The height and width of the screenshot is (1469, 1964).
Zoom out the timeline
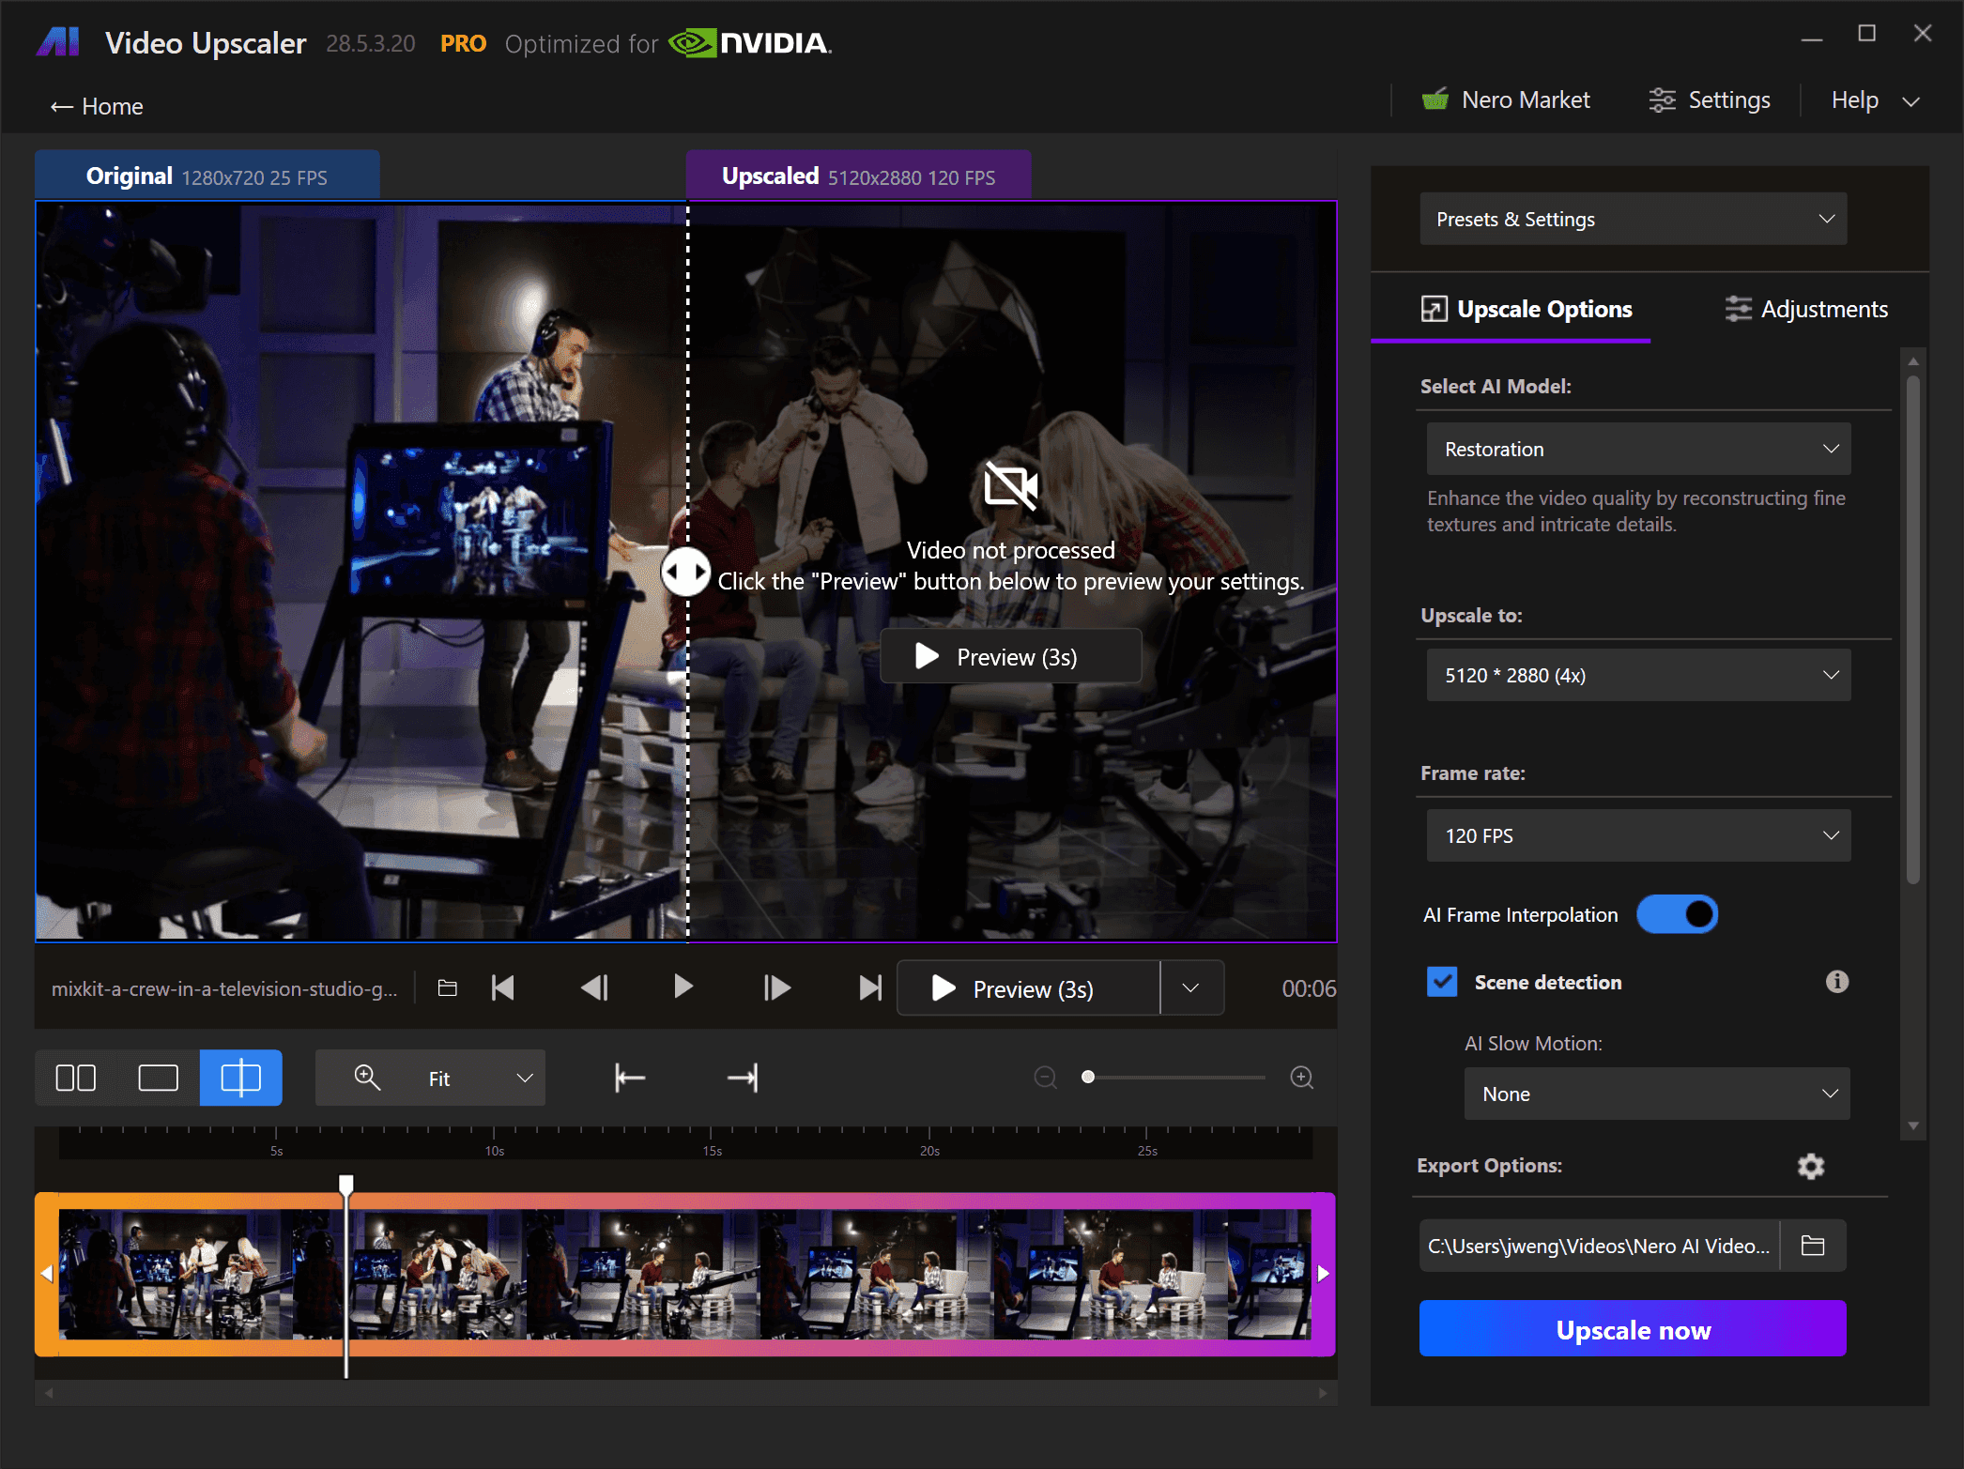click(x=1045, y=1078)
